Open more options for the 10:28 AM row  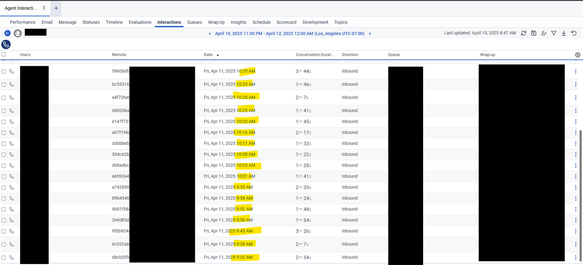576,97
